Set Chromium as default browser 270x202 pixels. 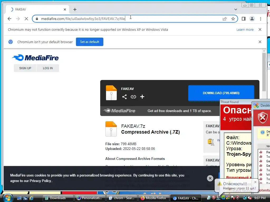(90, 42)
